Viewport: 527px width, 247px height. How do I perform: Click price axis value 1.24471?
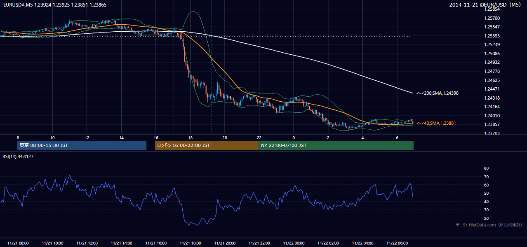click(492, 89)
